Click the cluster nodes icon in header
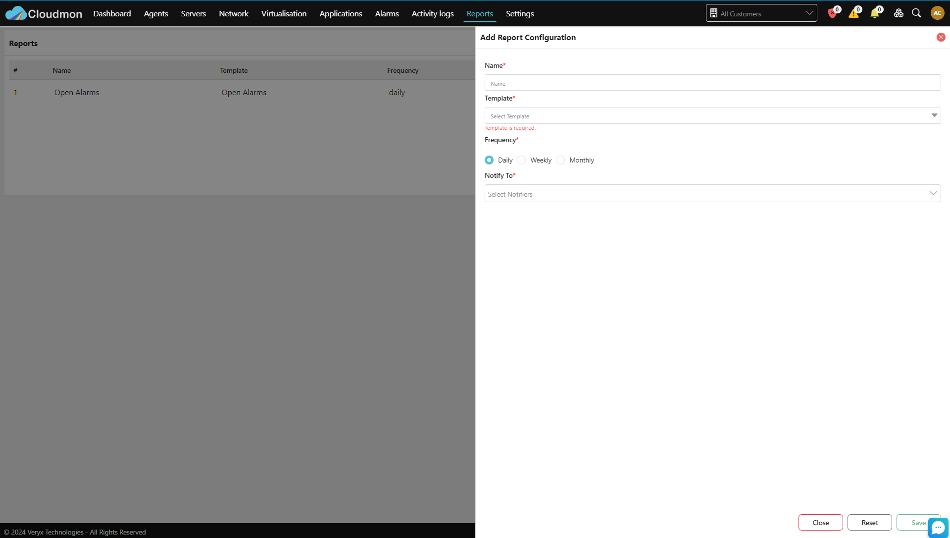This screenshot has height=538, width=950. [x=899, y=13]
